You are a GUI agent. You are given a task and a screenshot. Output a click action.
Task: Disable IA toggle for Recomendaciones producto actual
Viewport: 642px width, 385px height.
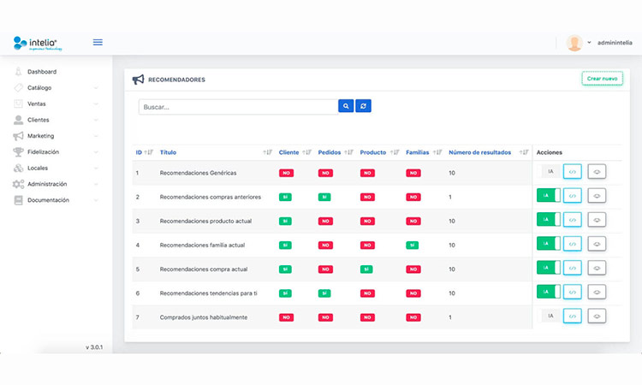click(549, 220)
